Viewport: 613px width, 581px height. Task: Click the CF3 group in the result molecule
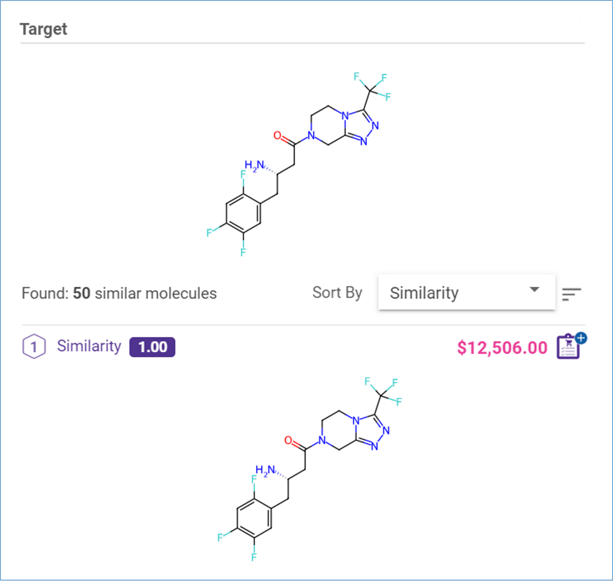coord(382,392)
